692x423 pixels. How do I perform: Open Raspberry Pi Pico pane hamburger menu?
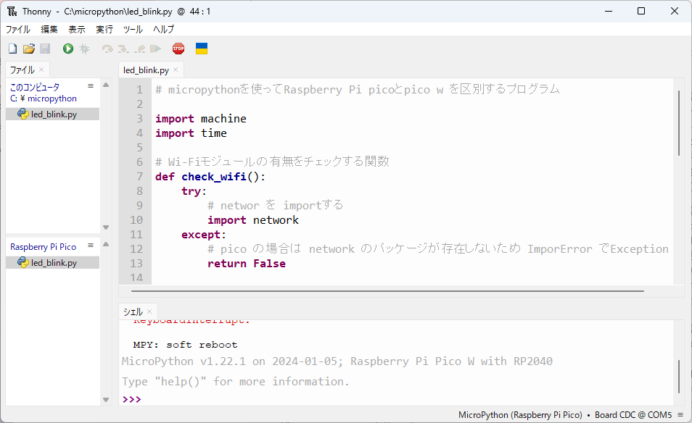click(x=91, y=246)
